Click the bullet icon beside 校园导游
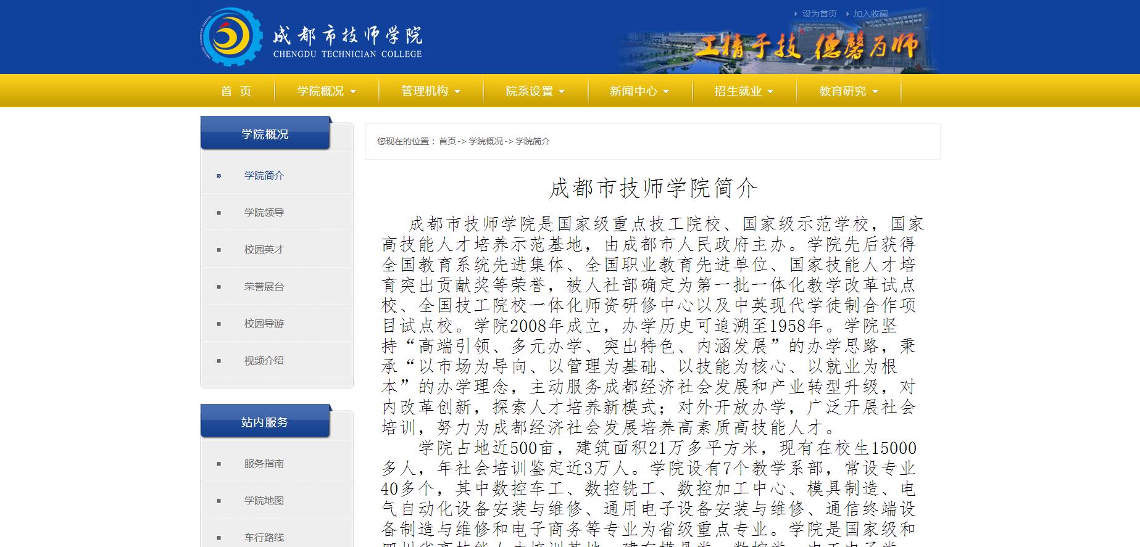Viewport: 1140px width, 547px height. (218, 324)
